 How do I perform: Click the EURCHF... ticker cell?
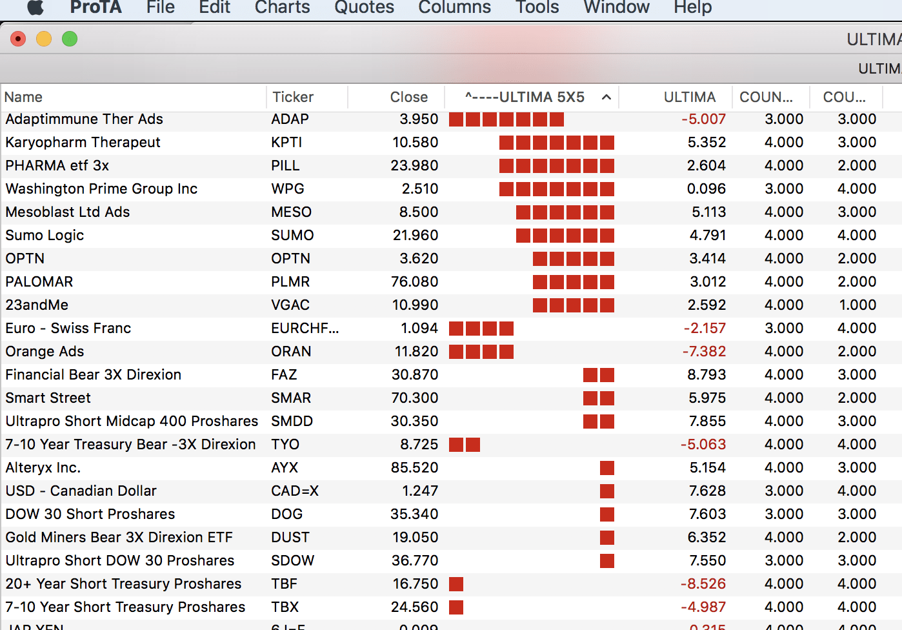(x=305, y=329)
